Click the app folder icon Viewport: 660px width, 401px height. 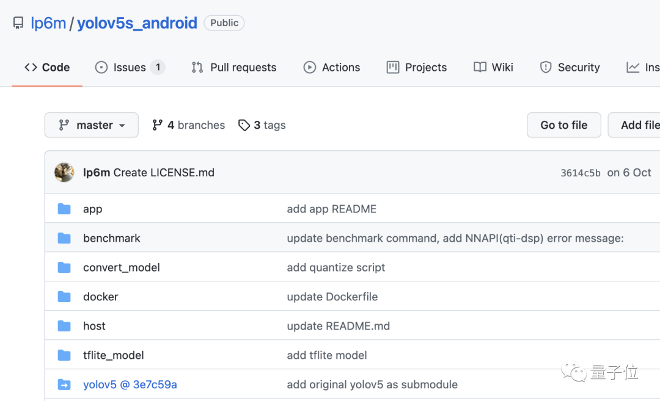click(x=64, y=209)
